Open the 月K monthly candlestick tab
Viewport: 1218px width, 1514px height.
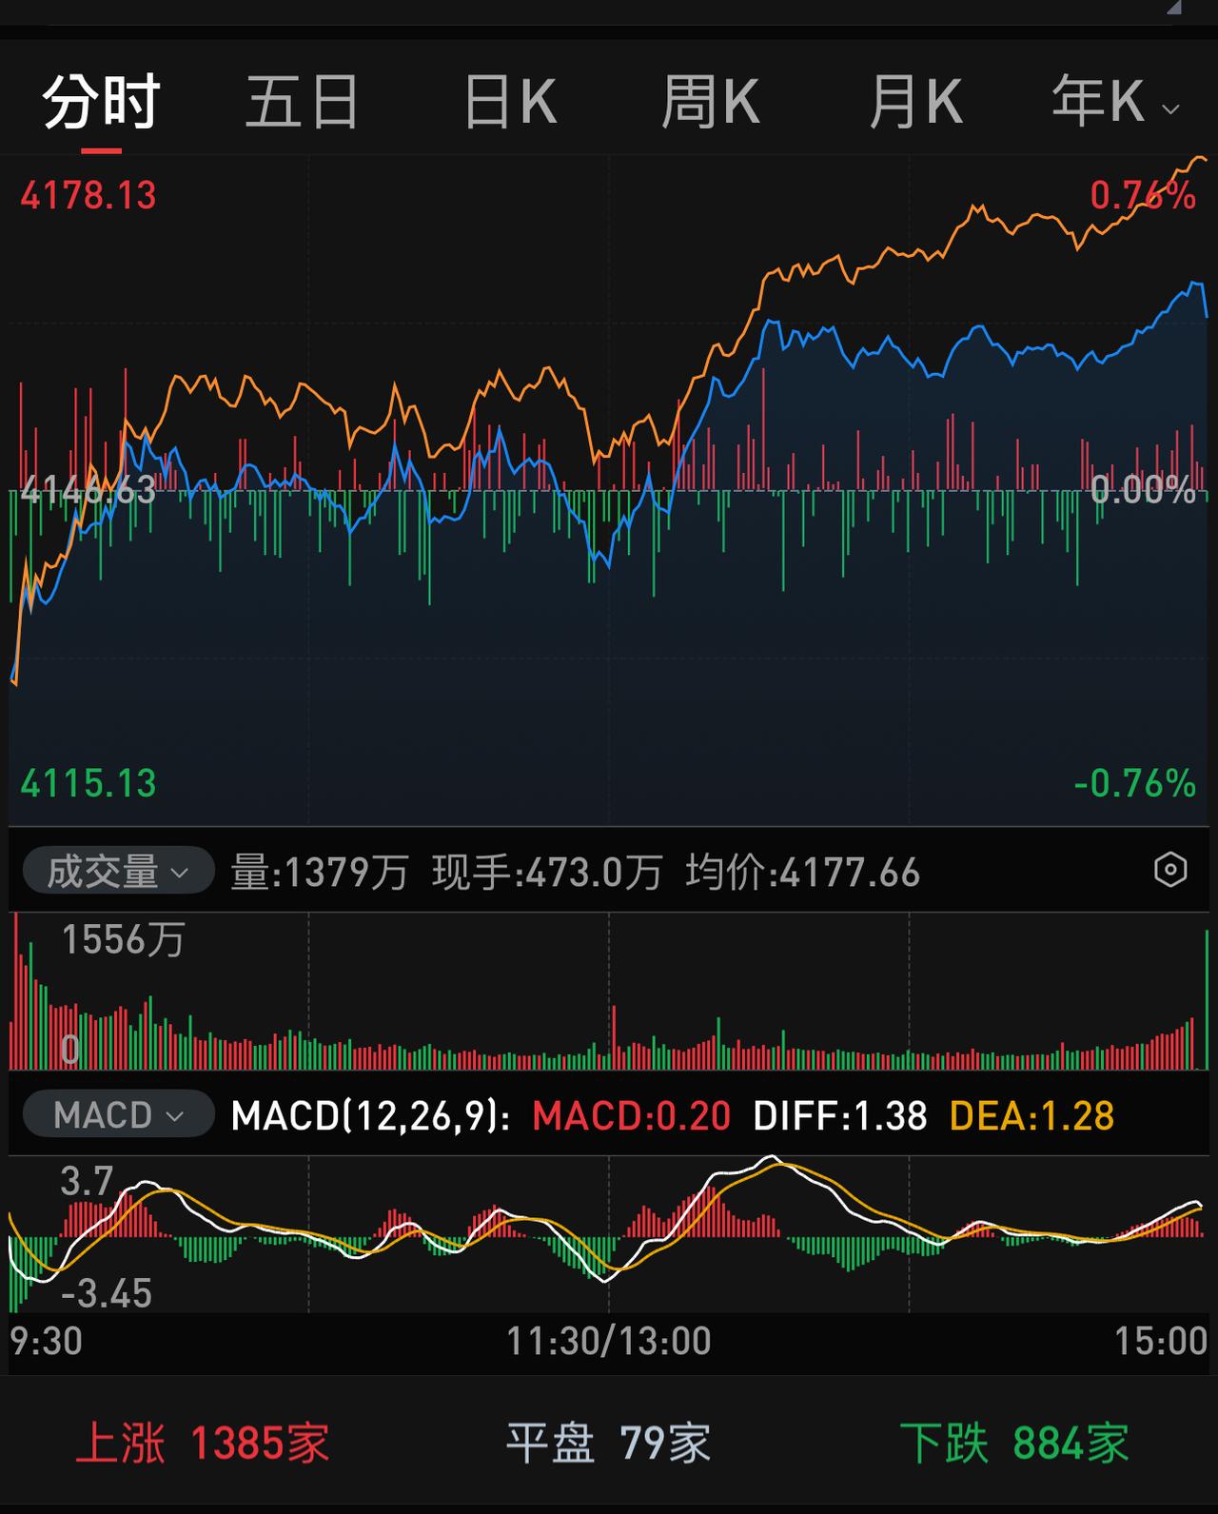pyautogui.click(x=915, y=102)
